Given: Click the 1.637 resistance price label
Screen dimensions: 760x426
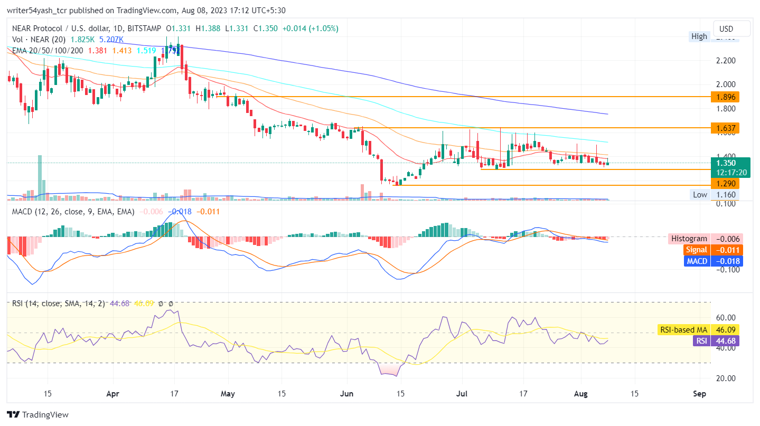Looking at the screenshot, I should pyautogui.click(x=725, y=128).
